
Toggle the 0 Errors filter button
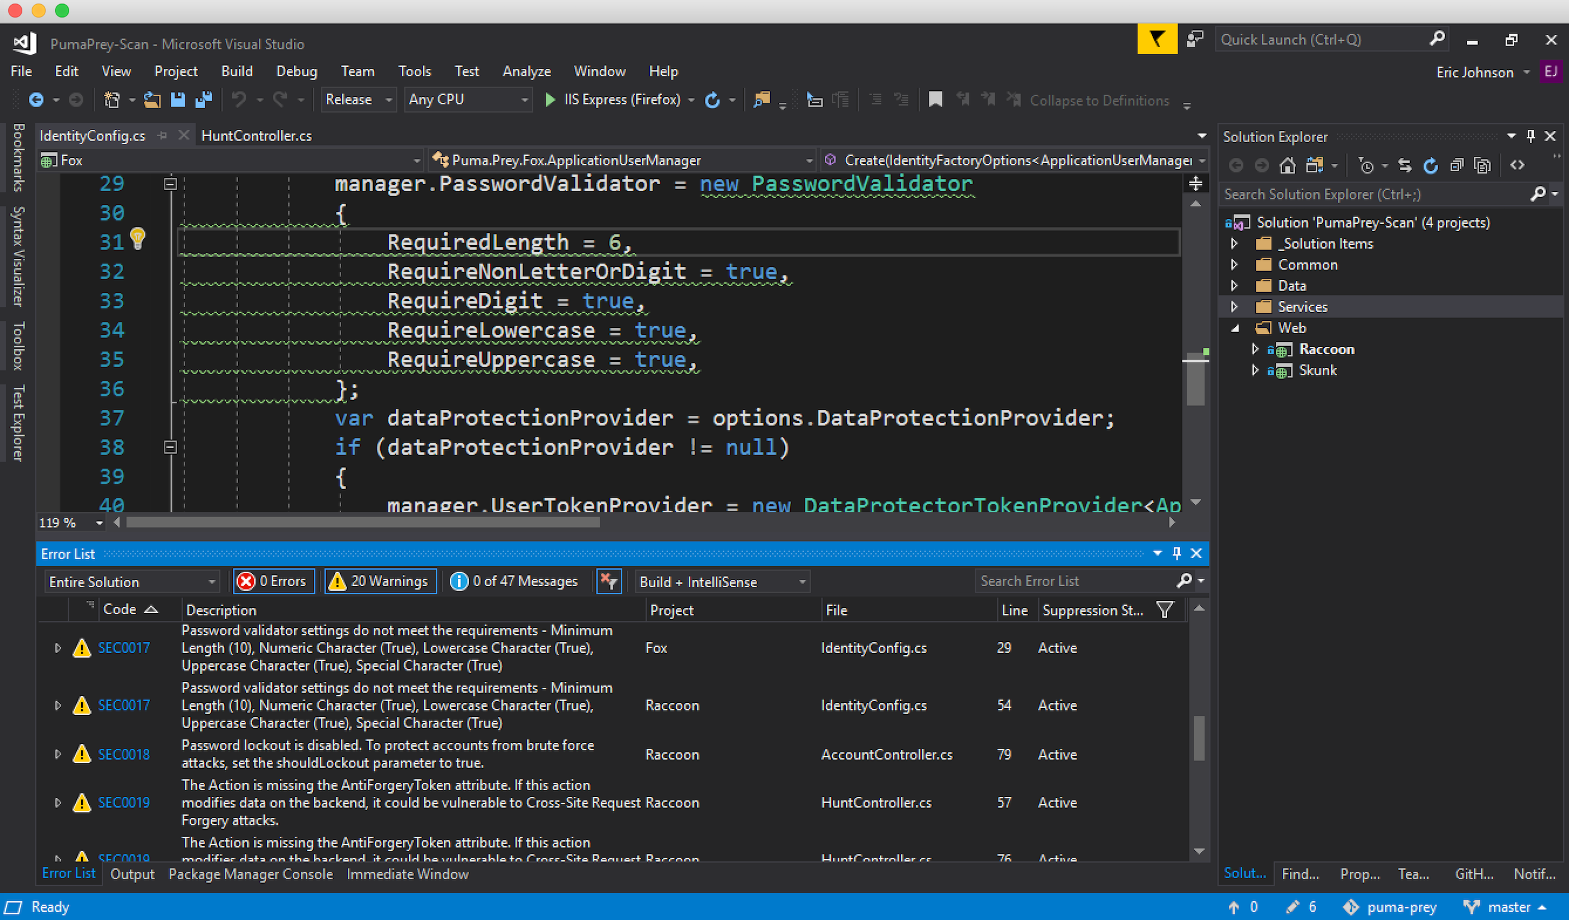[273, 581]
